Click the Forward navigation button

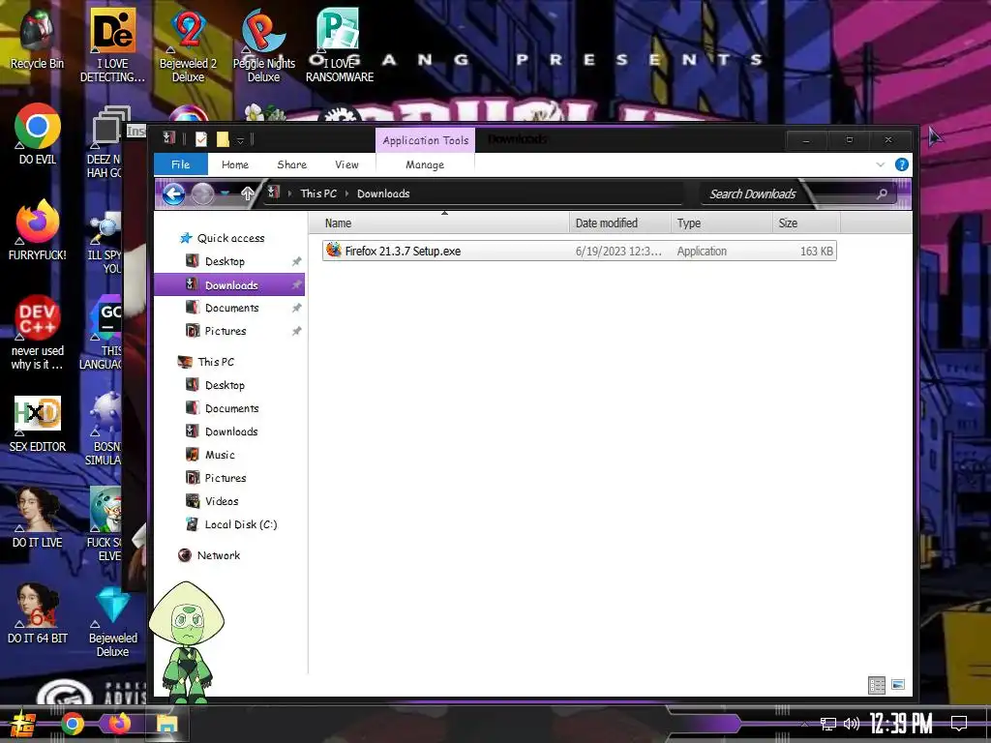click(x=202, y=193)
